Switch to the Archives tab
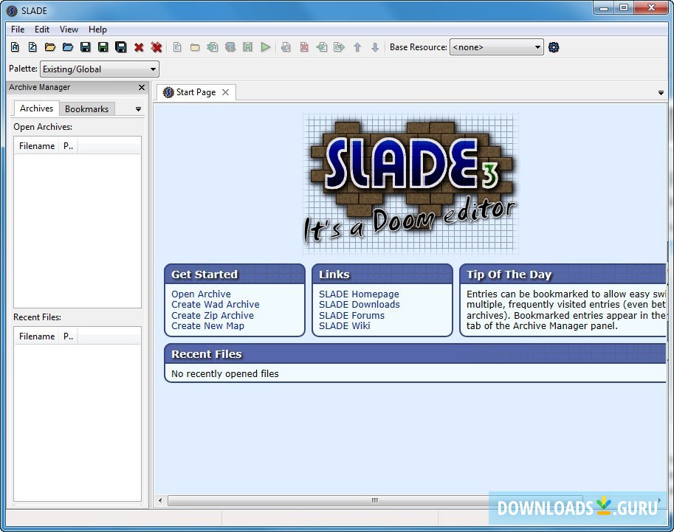Screen dimensions: 674x532 (36, 108)
